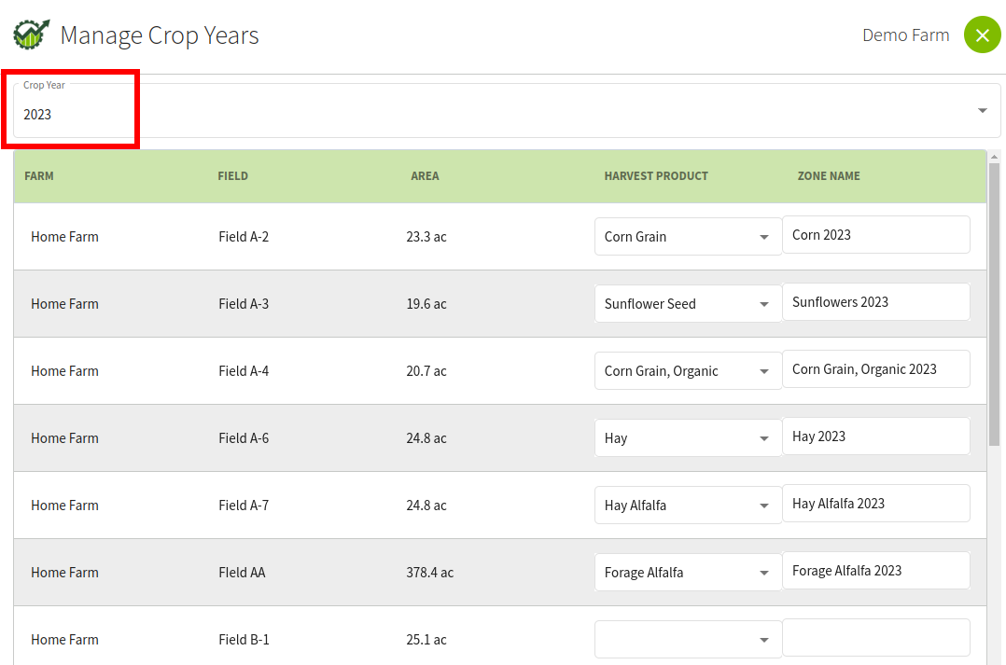Click the green chart gear logo icon
Image resolution: width=1006 pixels, height=665 pixels.
pyautogui.click(x=31, y=34)
